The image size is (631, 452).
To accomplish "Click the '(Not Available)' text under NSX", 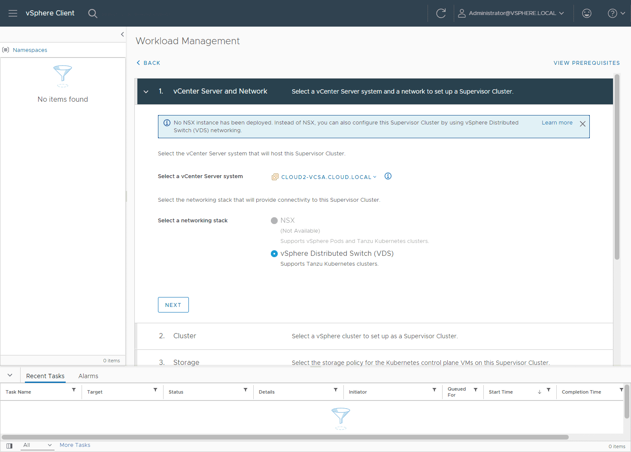I will (x=300, y=231).
